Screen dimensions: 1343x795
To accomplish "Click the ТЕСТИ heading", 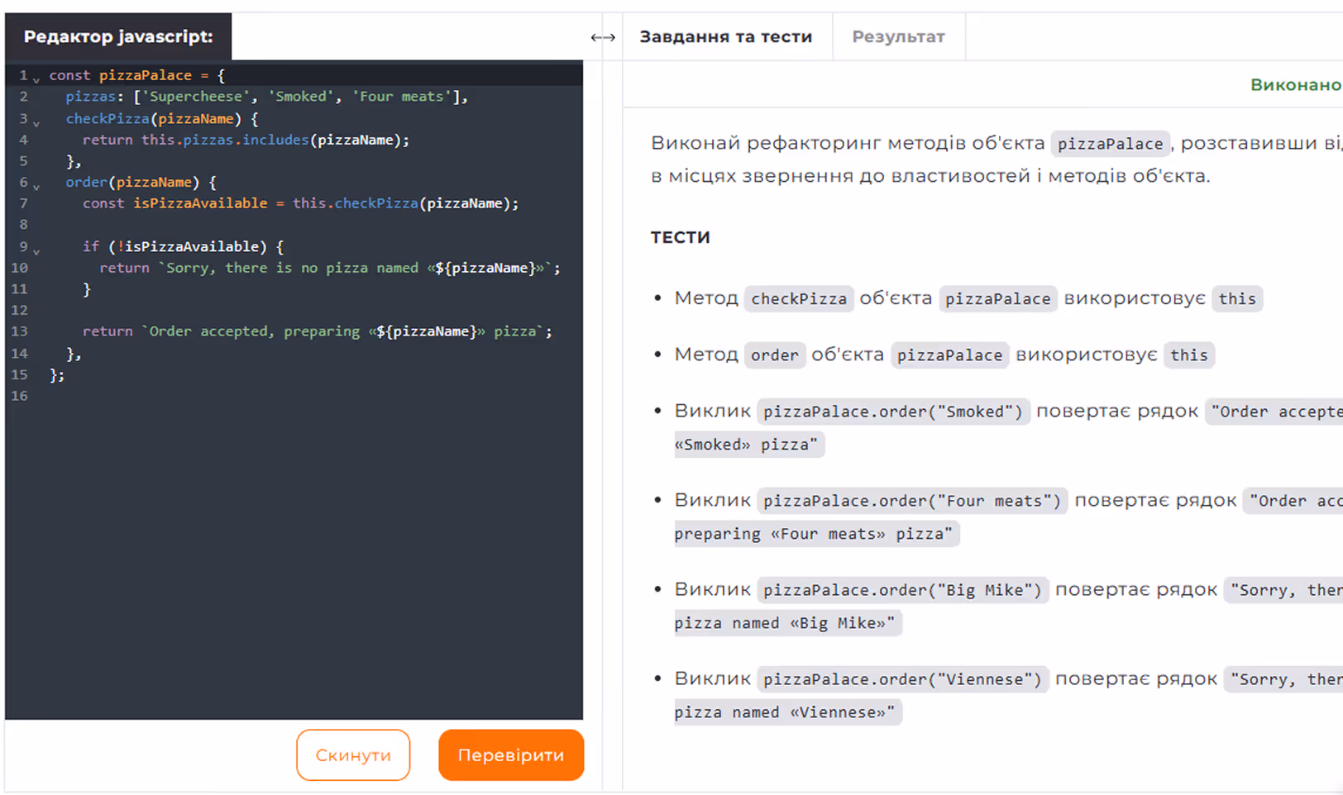I will [x=681, y=237].
